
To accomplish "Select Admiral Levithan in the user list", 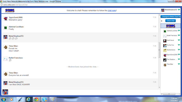I will (x=171, y=31).
